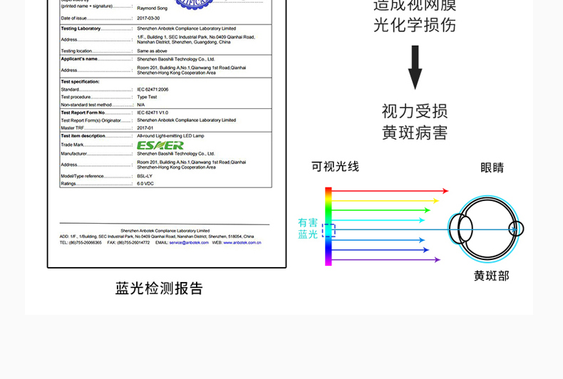Click the eyeball cross-section diagram
Viewport: 563px width, 379px height.
[486, 229]
